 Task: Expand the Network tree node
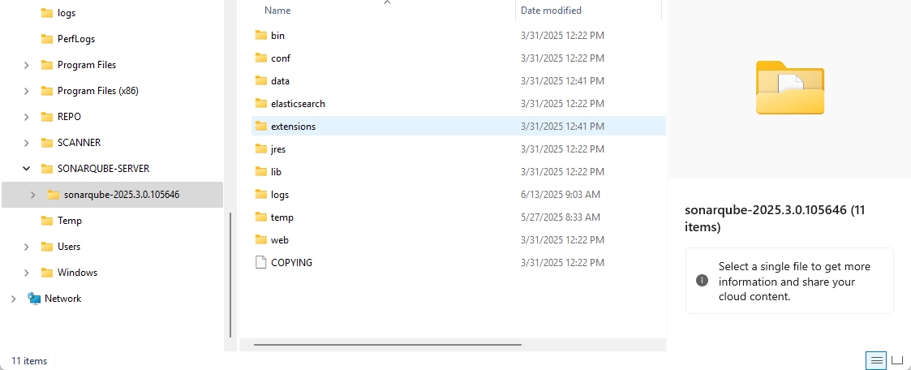click(x=14, y=299)
